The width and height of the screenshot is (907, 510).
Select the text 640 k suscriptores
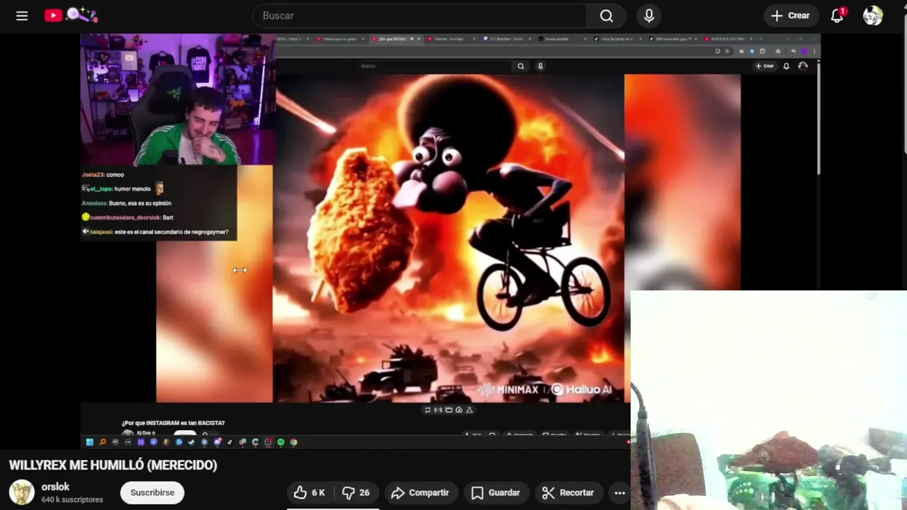click(72, 499)
